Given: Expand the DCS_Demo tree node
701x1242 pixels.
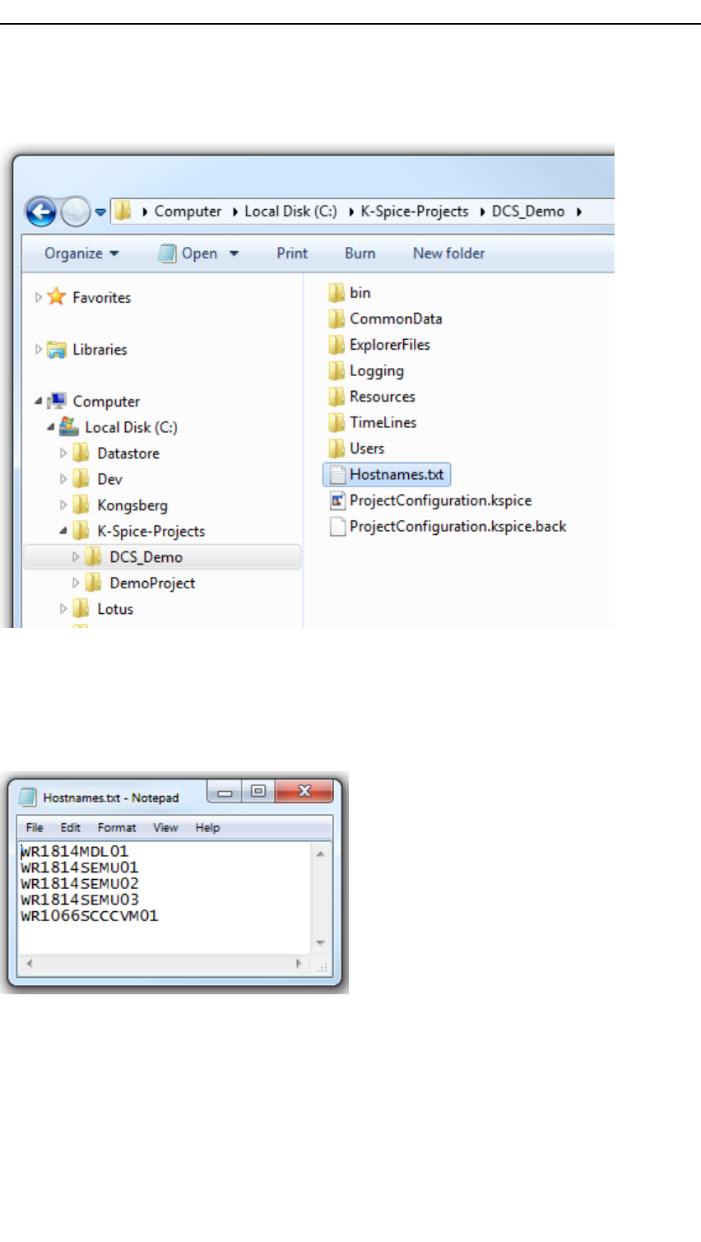Looking at the screenshot, I should [76, 556].
